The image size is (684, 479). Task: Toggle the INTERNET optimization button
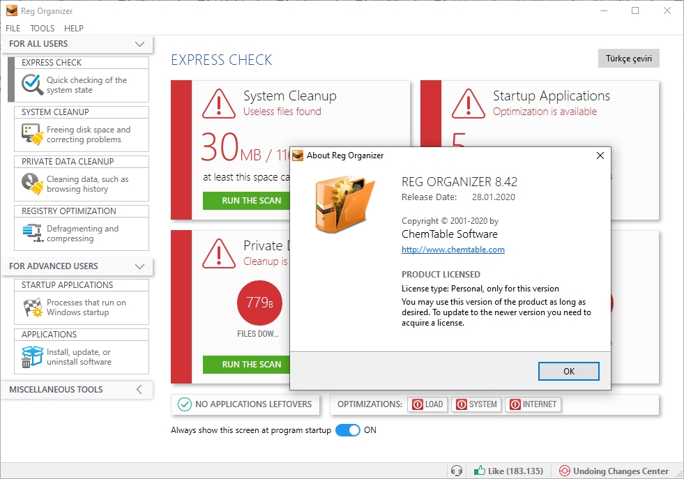tap(533, 404)
